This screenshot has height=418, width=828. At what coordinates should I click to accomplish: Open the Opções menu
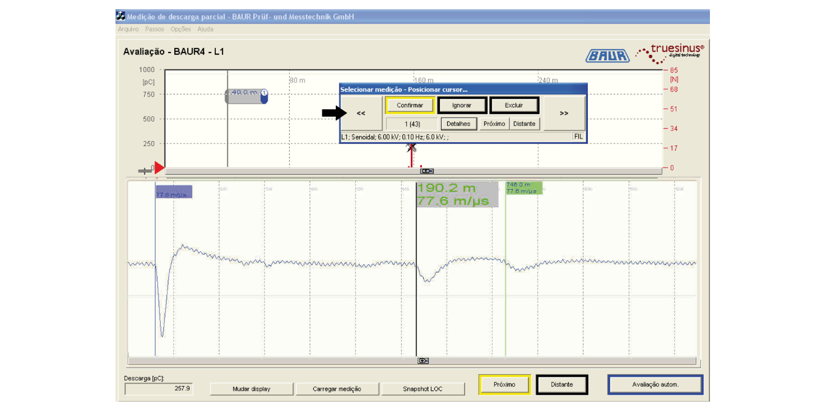(180, 29)
